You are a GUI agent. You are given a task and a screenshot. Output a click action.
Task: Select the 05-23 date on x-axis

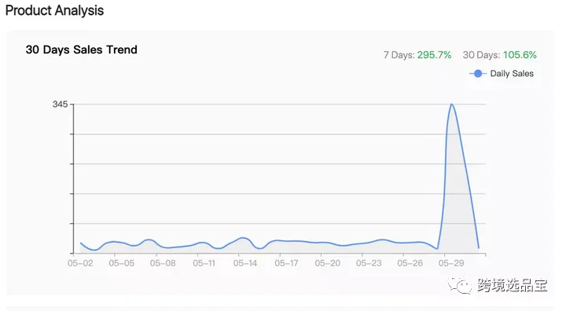click(369, 263)
